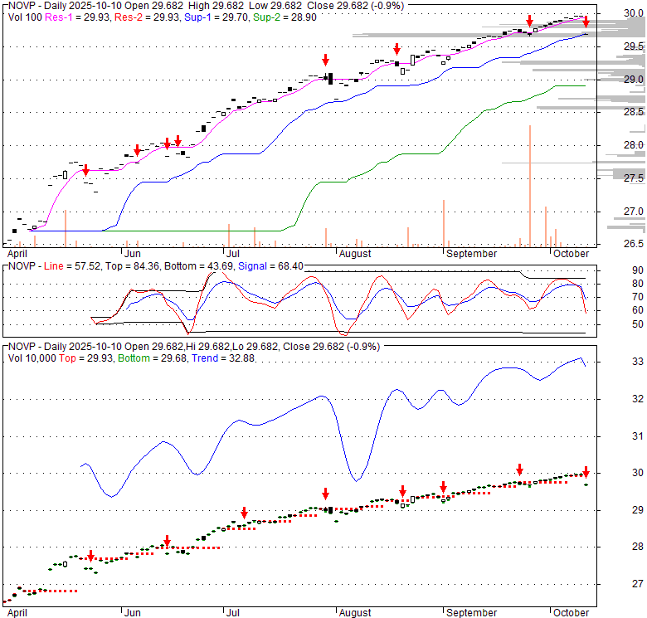Viewport: 647px width, 618px height.
Task: Click the mid-August red arrow in top chart
Action: [x=396, y=49]
